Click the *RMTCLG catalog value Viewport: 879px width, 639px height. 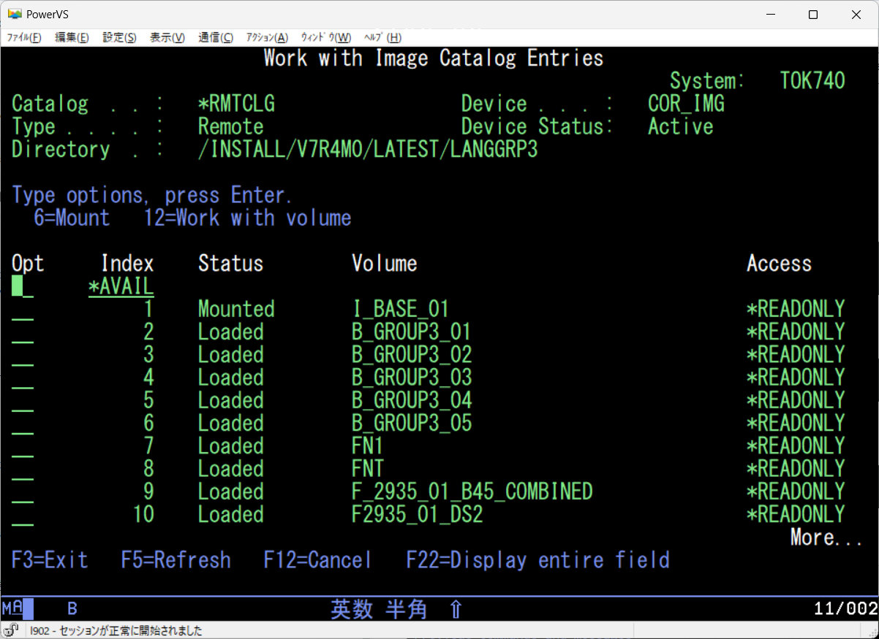click(236, 104)
